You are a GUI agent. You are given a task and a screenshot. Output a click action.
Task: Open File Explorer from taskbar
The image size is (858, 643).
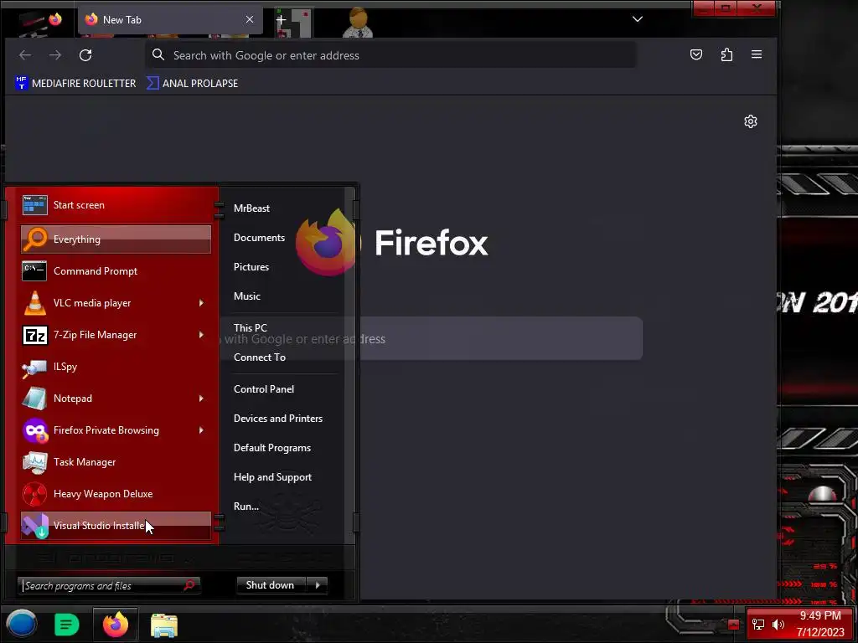(x=164, y=625)
